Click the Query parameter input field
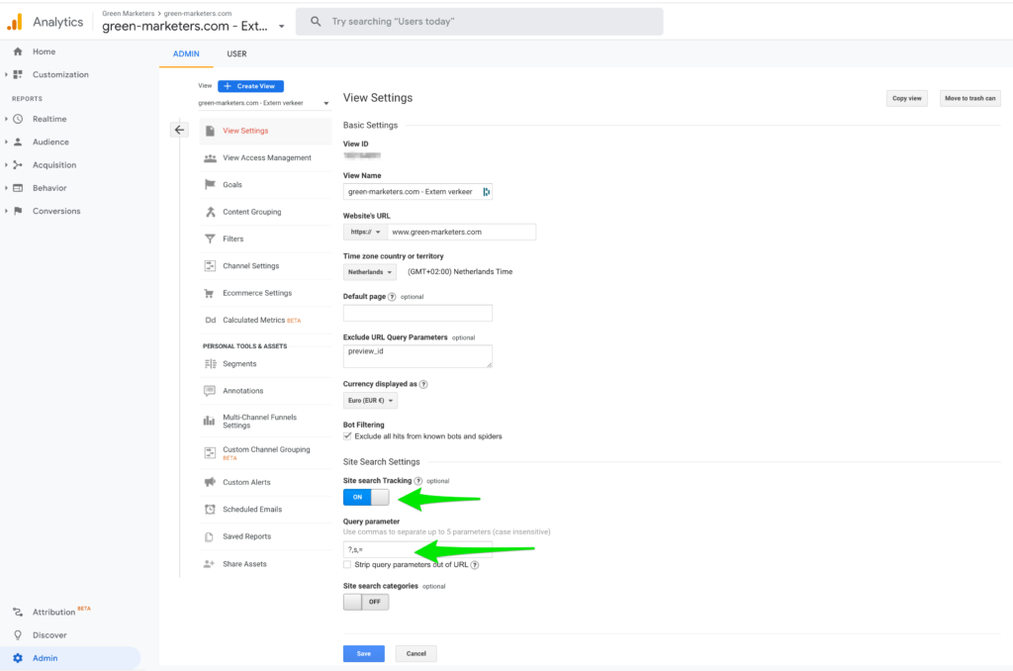Screen dimensions: 1013x671 416,549
